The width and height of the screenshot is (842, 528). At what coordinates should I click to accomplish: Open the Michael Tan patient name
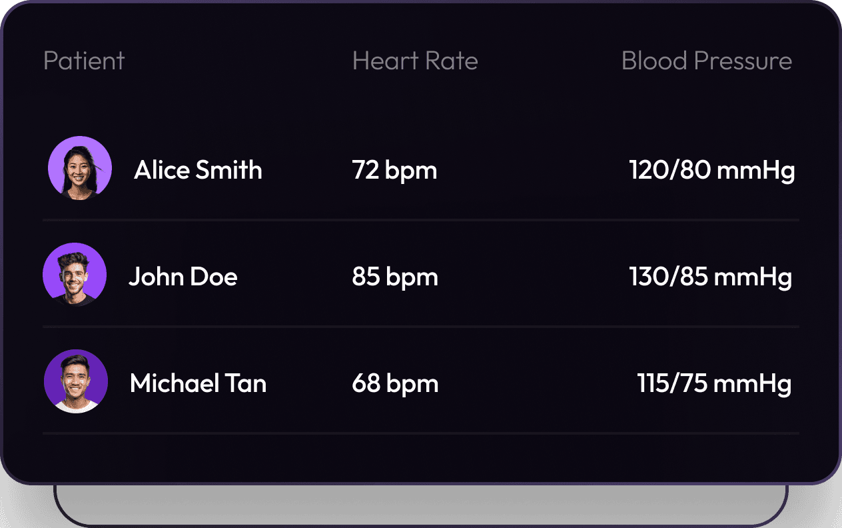coord(198,383)
